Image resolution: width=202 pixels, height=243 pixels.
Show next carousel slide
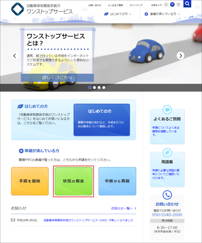tap(180, 56)
